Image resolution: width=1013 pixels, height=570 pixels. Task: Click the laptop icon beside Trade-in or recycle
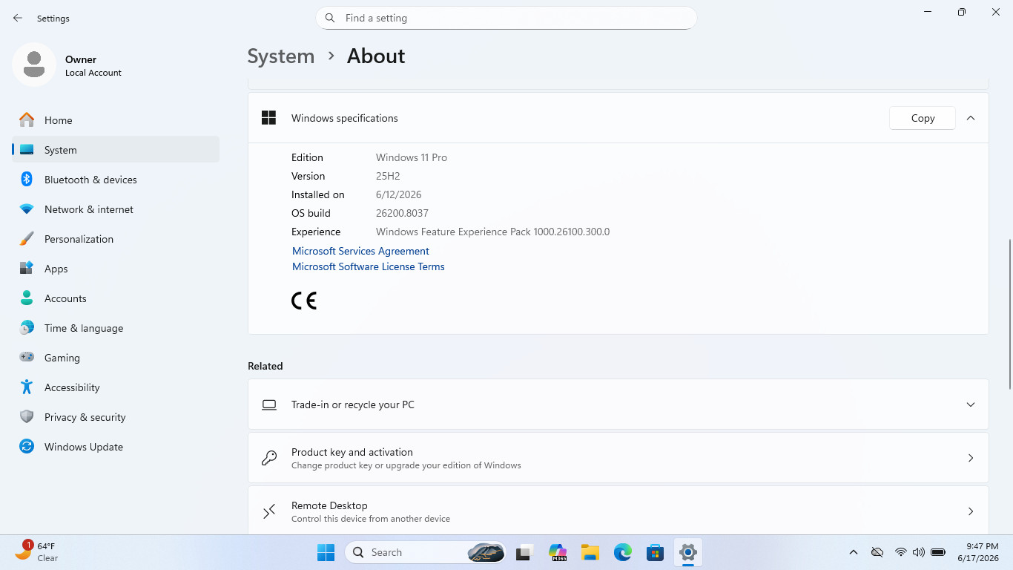pyautogui.click(x=269, y=404)
